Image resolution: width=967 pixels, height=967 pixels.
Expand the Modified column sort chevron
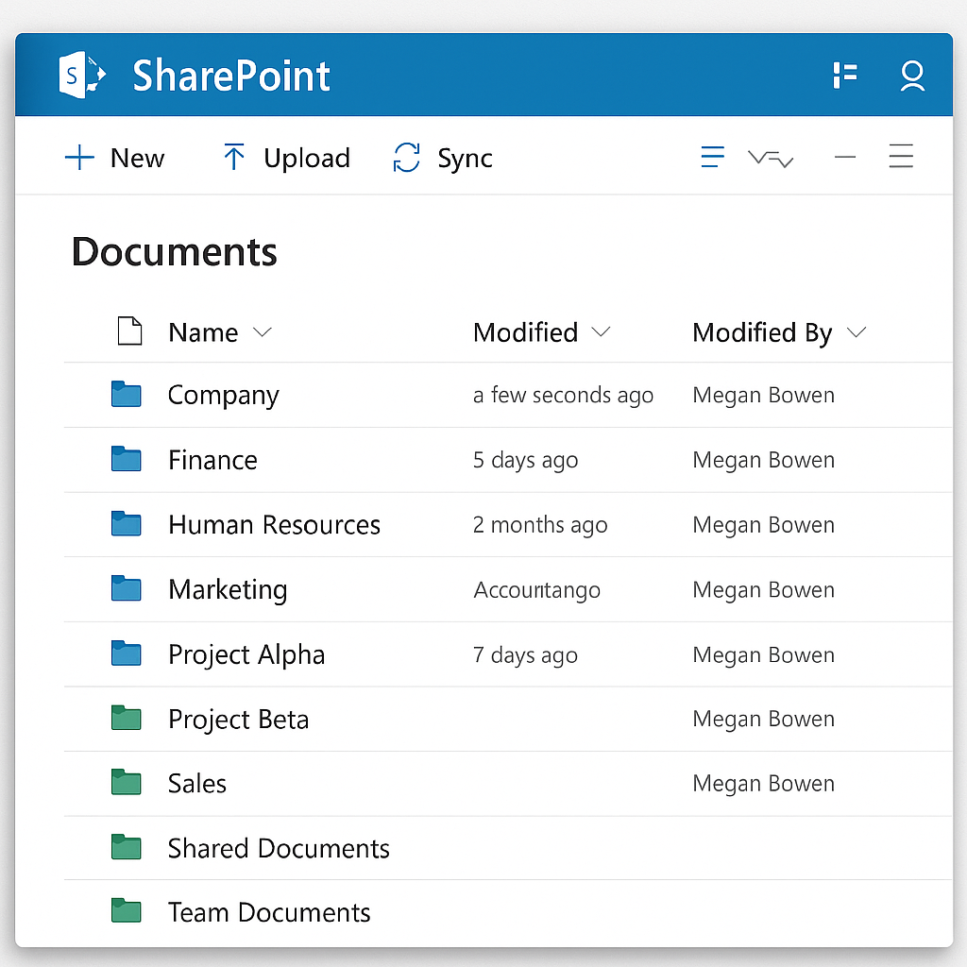tap(601, 332)
